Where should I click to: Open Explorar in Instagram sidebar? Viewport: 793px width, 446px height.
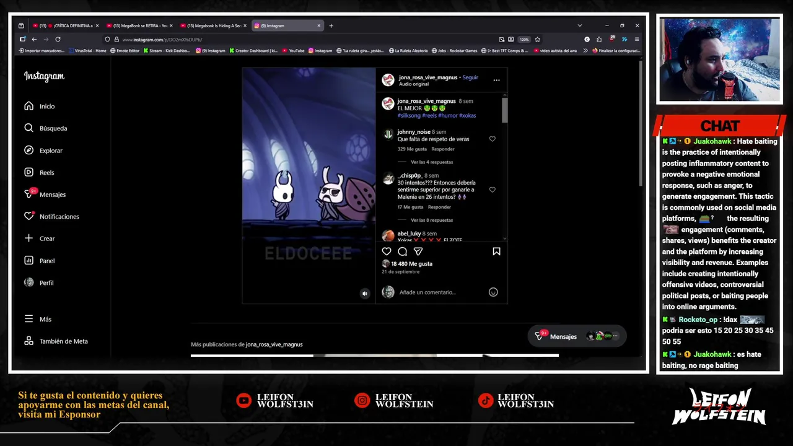coord(43,151)
